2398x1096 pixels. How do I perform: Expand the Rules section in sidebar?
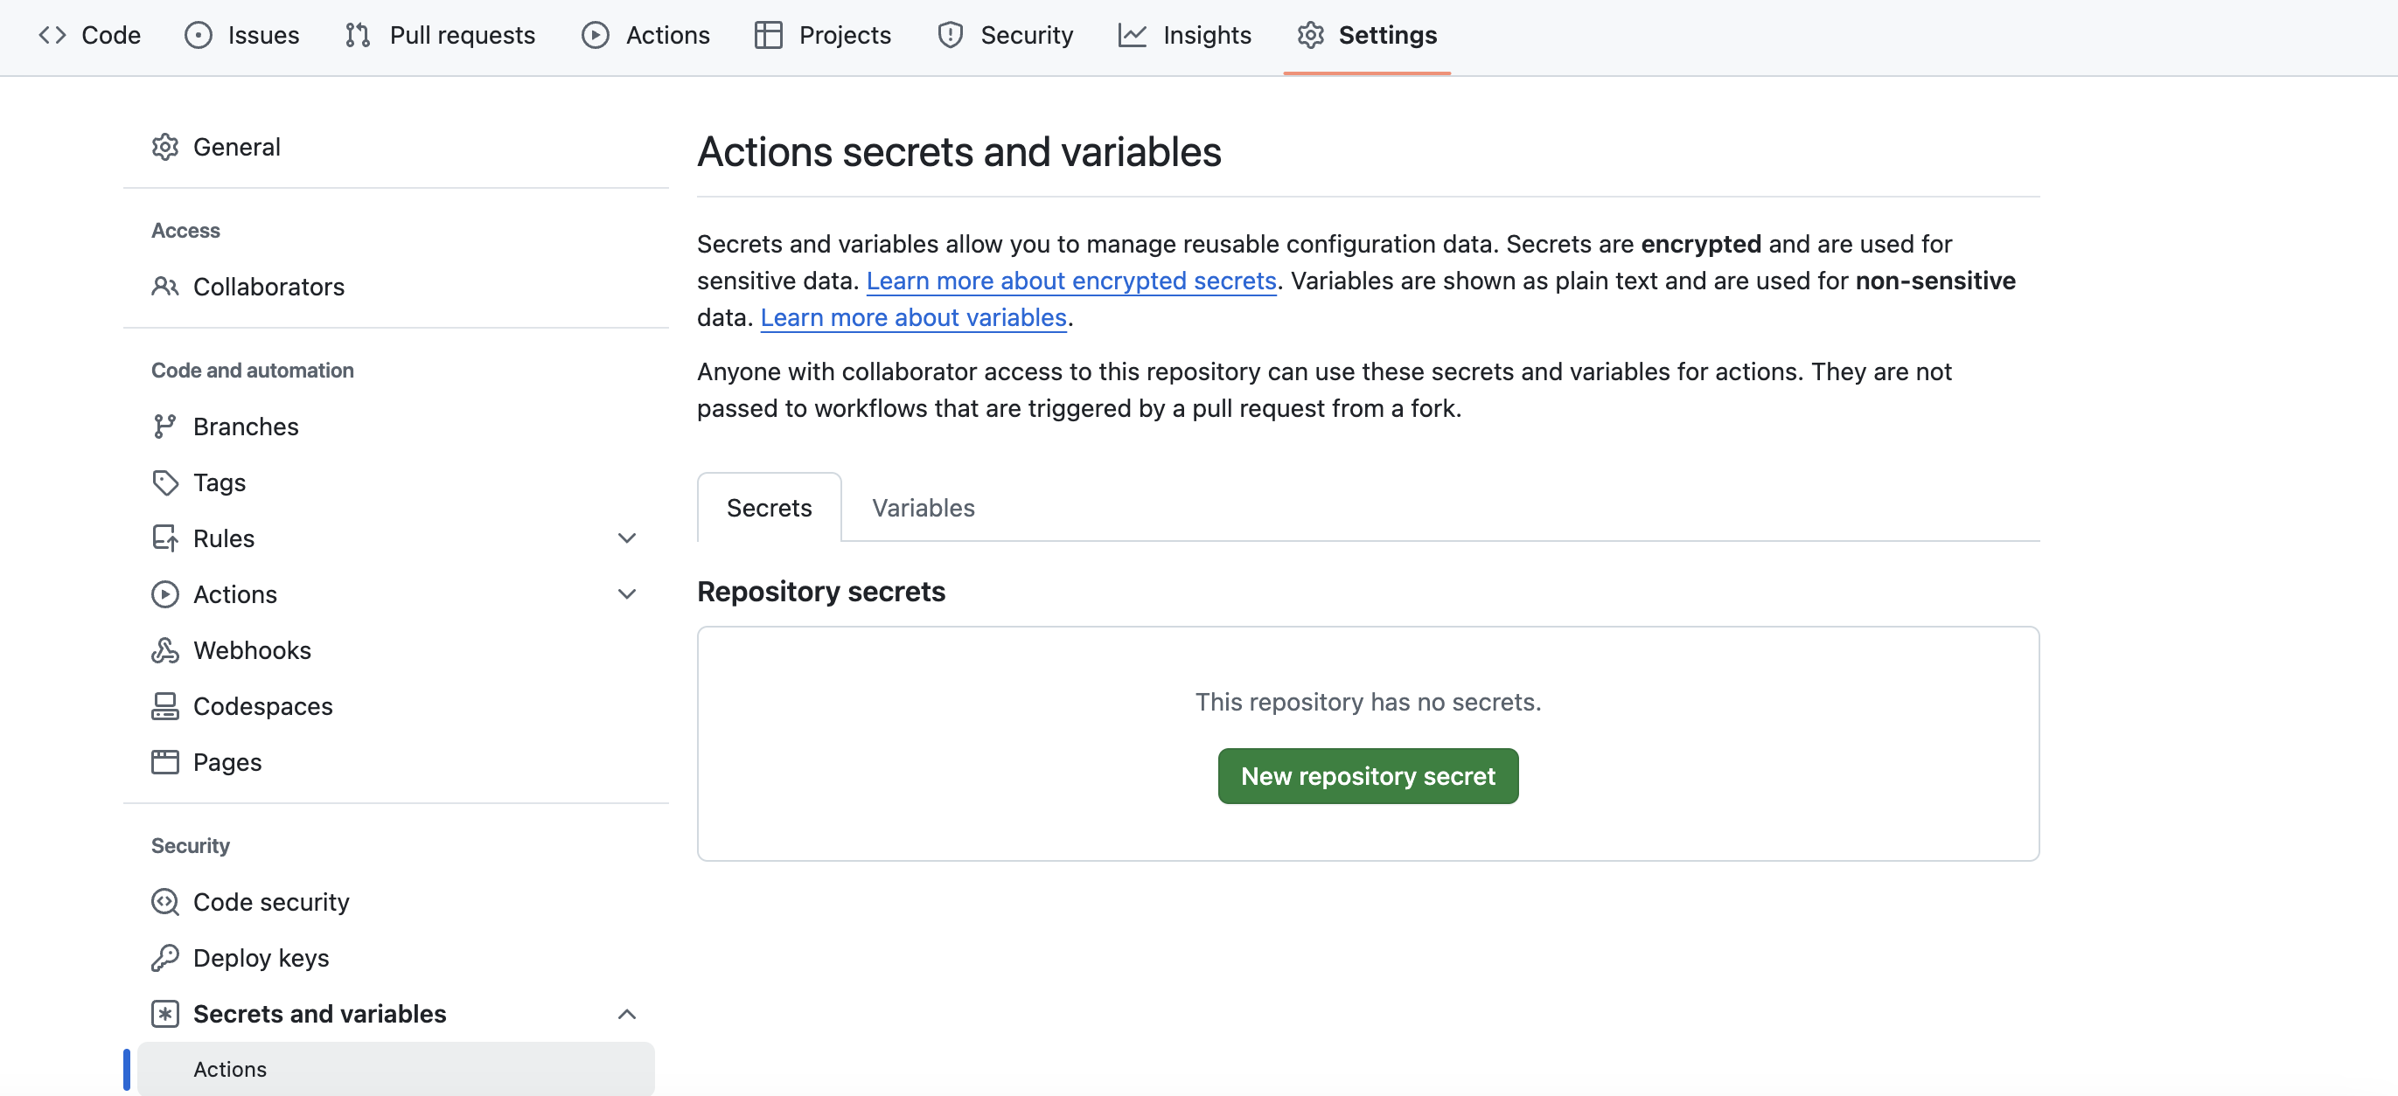[x=627, y=538]
